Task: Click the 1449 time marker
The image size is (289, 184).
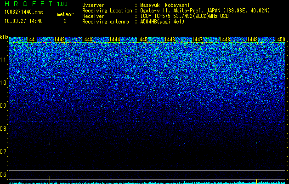Action: click(x=252, y=40)
